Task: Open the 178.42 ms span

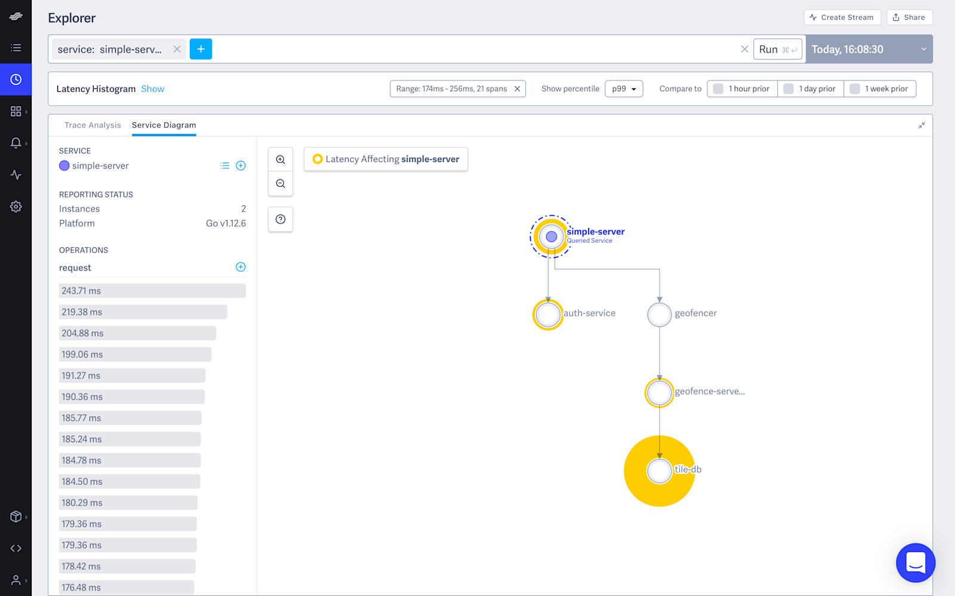Action: pyautogui.click(x=127, y=566)
